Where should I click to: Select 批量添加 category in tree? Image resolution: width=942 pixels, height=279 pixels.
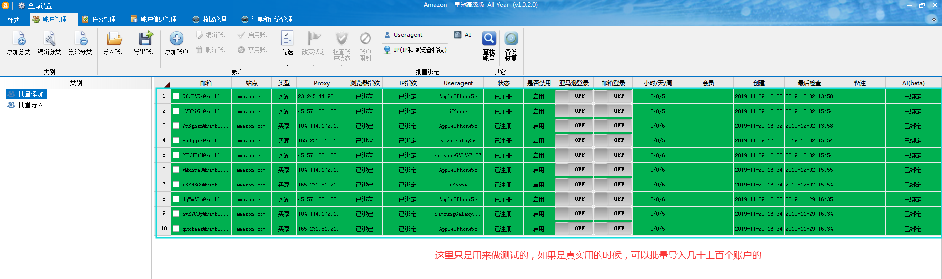(x=26, y=94)
